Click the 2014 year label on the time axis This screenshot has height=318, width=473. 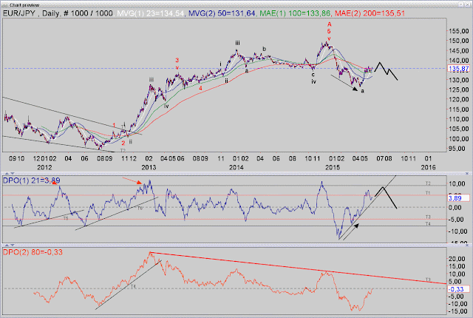point(236,167)
